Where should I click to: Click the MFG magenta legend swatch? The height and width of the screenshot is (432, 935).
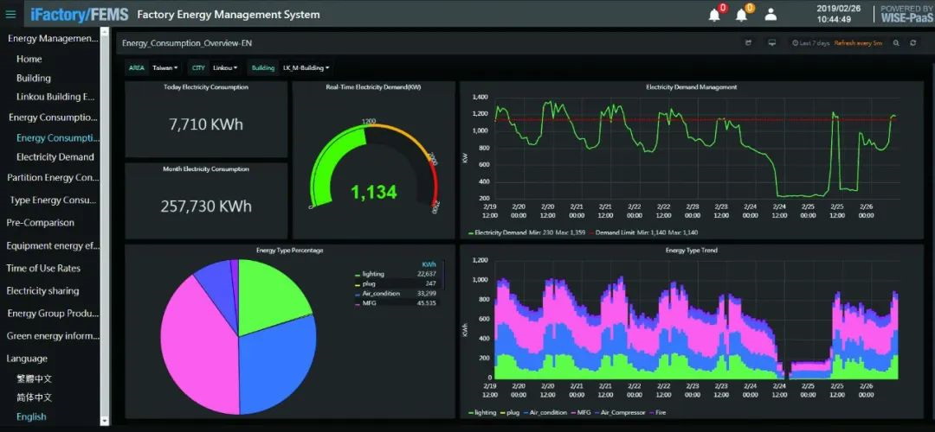point(358,303)
